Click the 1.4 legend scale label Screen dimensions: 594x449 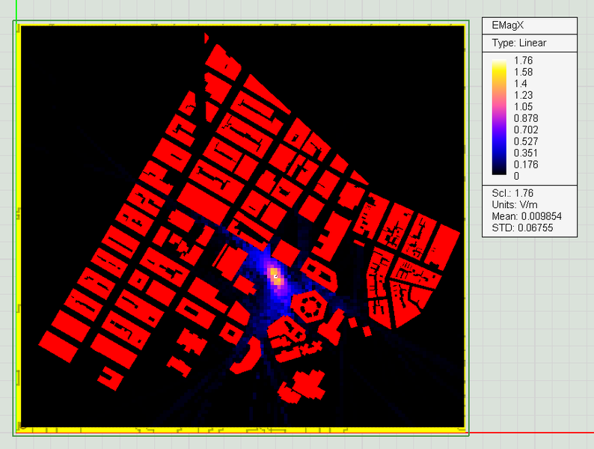pyautogui.click(x=521, y=84)
